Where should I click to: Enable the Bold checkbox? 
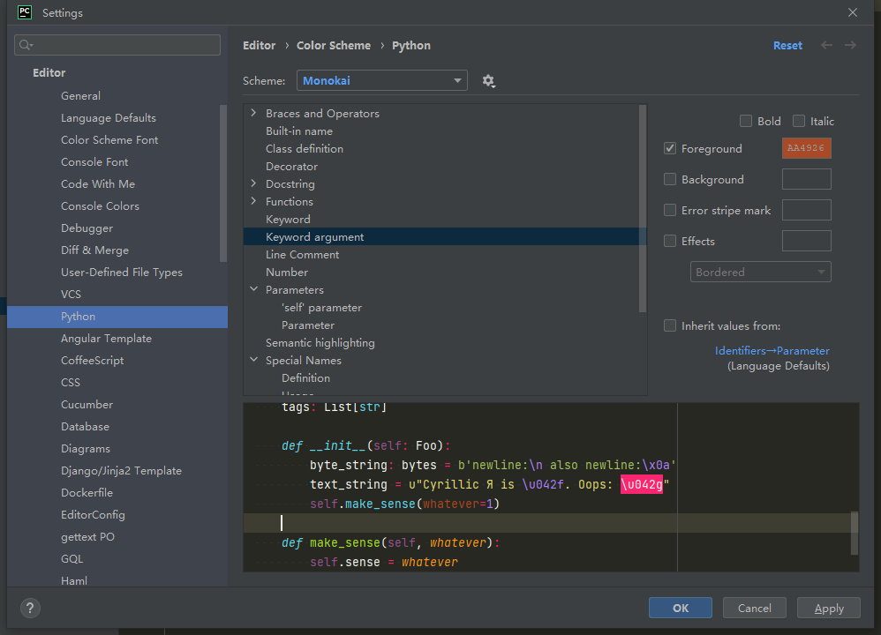click(746, 122)
